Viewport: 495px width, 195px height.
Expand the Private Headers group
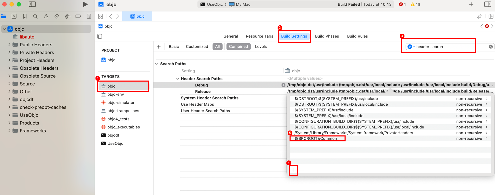pyautogui.click(x=9, y=52)
